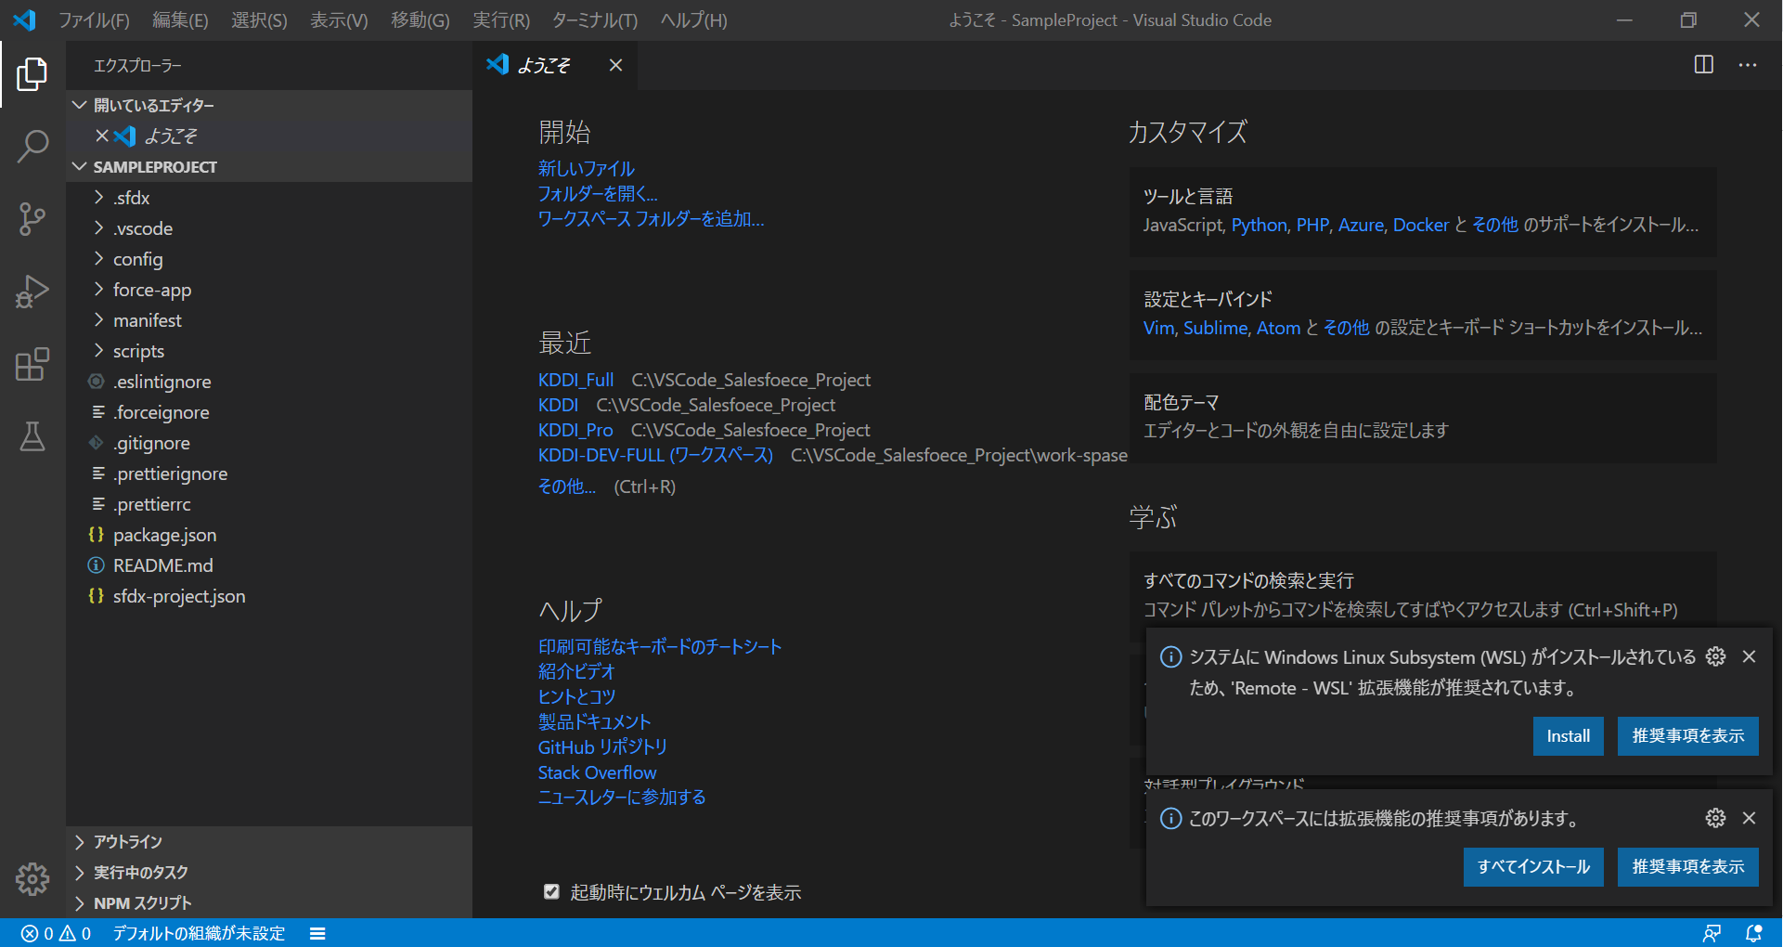
Task: Open gear on WSL notification
Action: (1715, 656)
